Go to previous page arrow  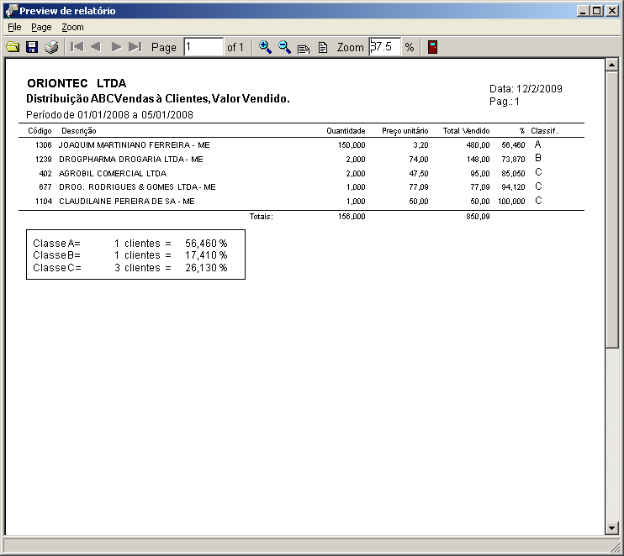pyautogui.click(x=96, y=47)
